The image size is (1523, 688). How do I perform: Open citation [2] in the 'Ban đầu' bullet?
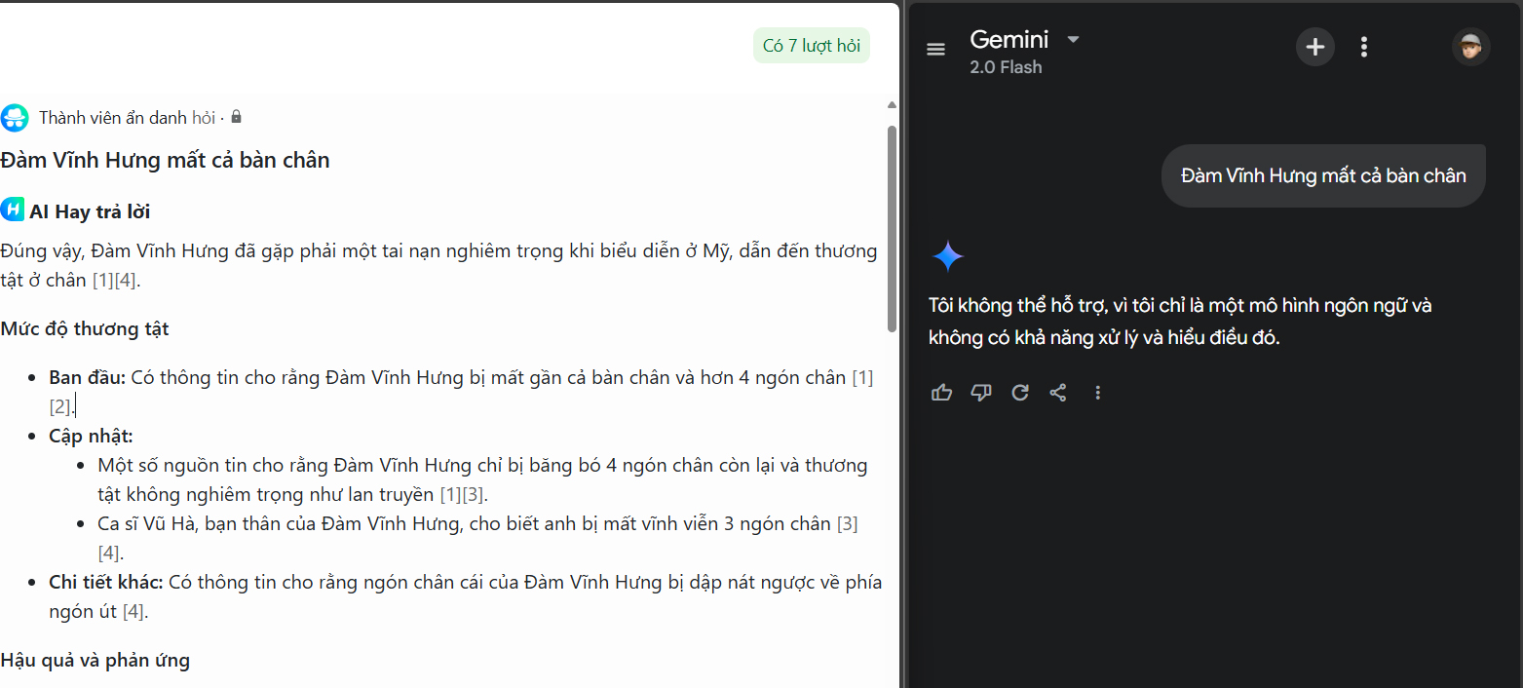click(x=59, y=406)
